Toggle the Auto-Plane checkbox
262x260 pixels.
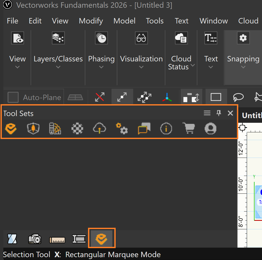click(13, 97)
